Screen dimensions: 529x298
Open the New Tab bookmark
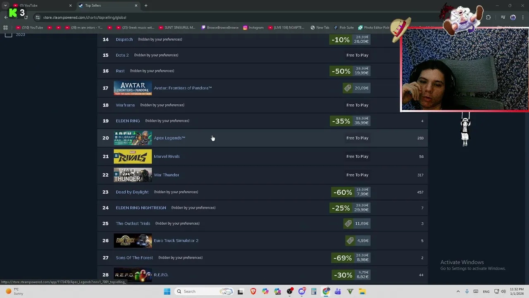click(x=319, y=27)
